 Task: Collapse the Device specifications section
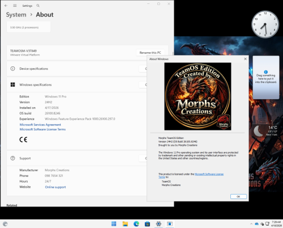(x=76, y=69)
